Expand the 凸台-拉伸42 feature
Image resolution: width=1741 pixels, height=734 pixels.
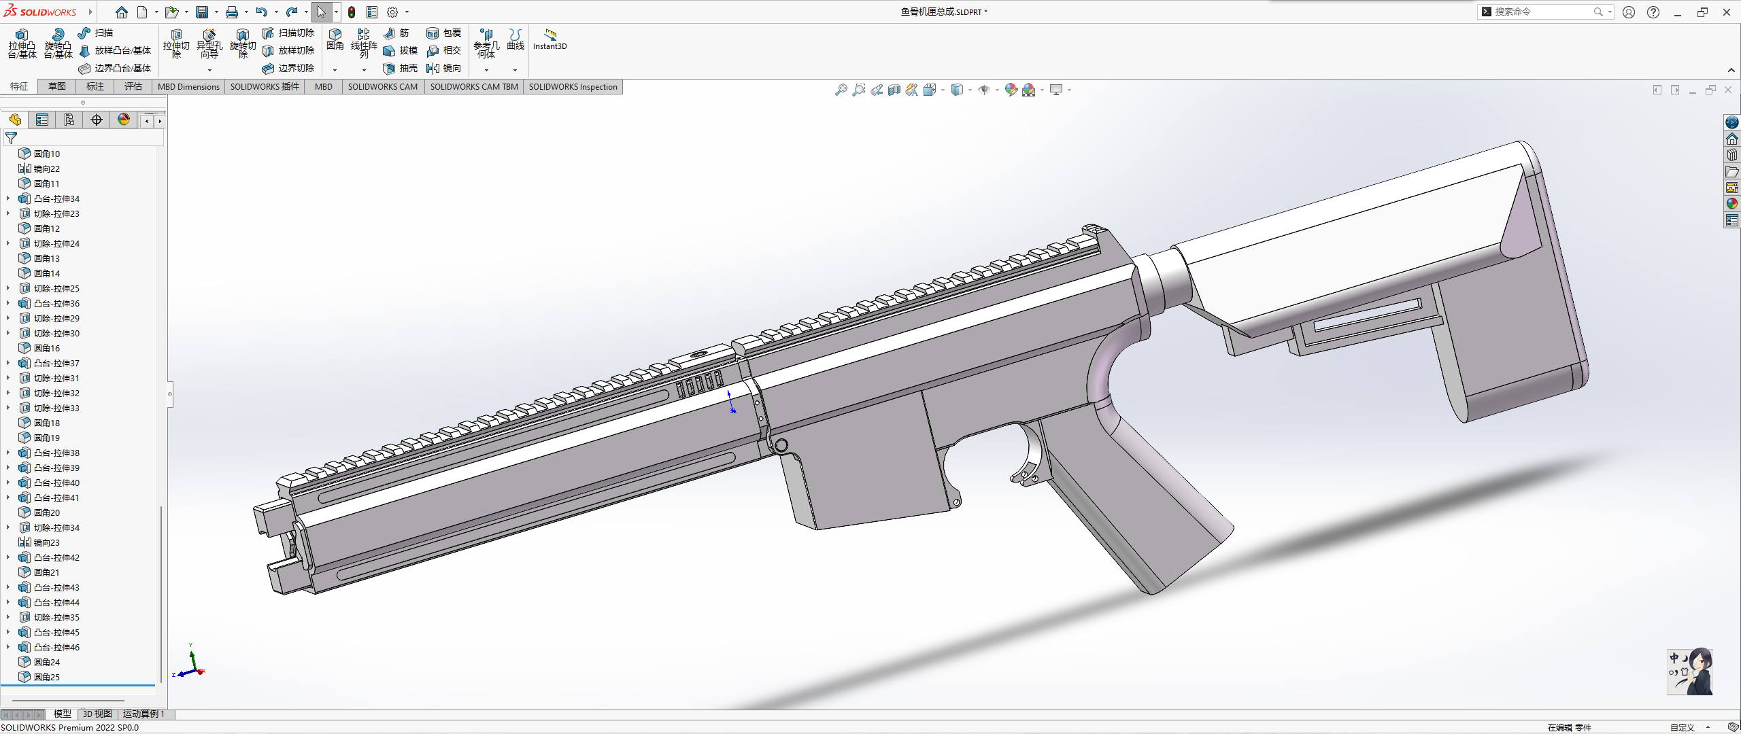pos(8,557)
